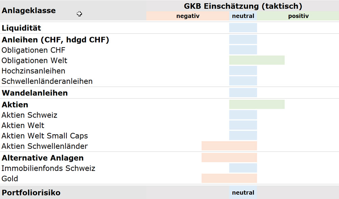The width and height of the screenshot is (339, 199).
Task: Click the green positive bar for Aktien
Action: pos(257,104)
